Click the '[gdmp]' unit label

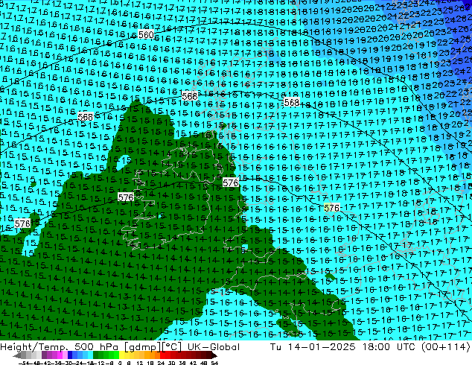(x=142, y=347)
